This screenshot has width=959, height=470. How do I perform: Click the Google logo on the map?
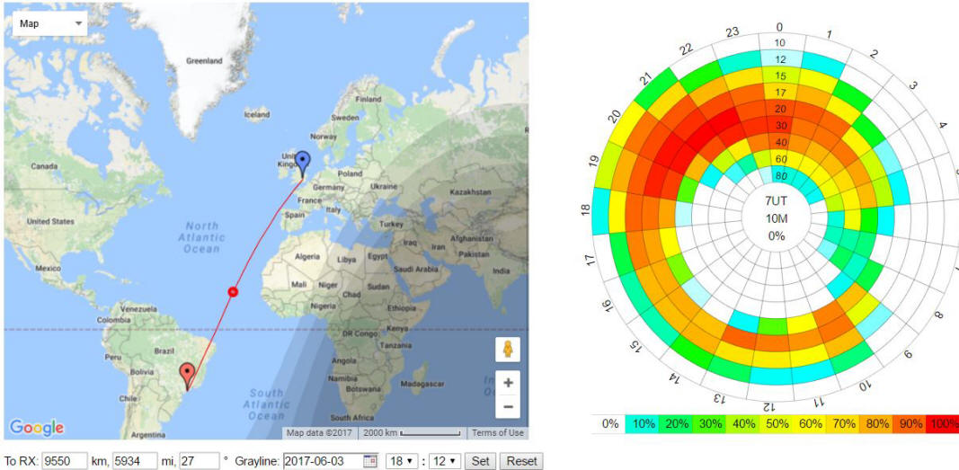tap(37, 427)
